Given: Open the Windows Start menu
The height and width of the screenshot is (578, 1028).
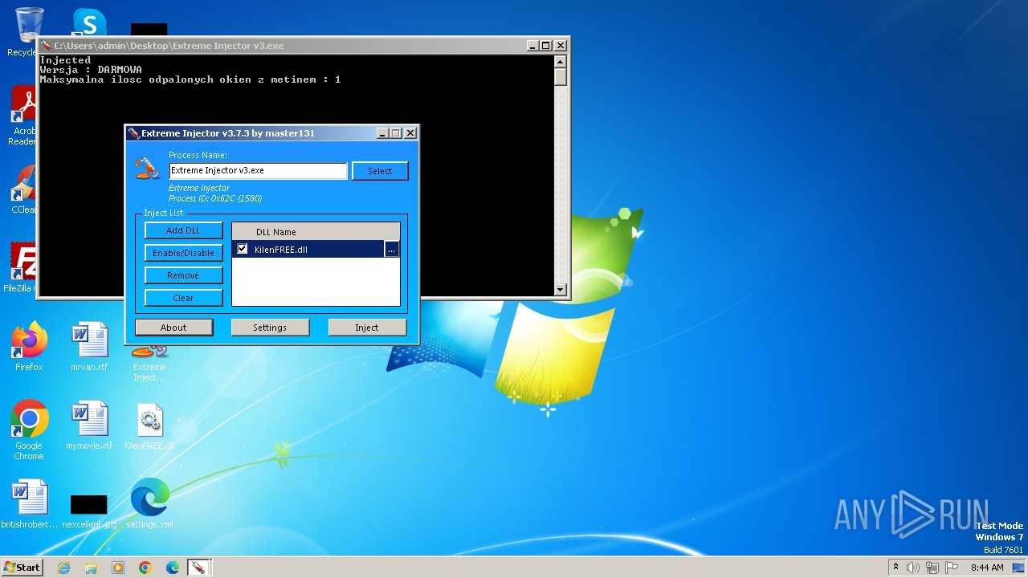Looking at the screenshot, I should click(22, 567).
